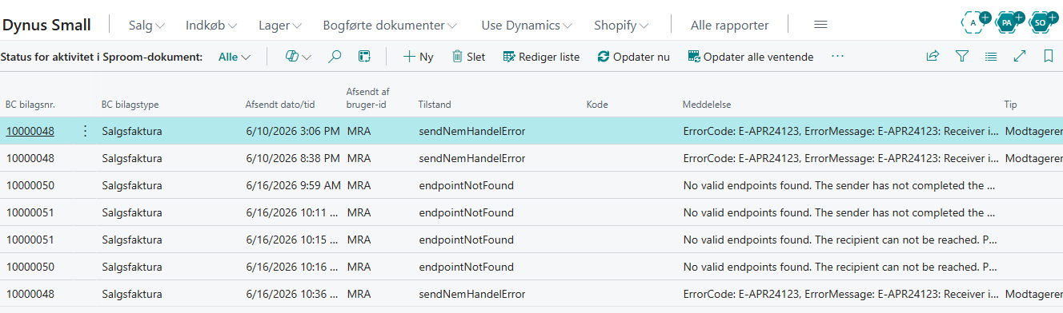The image size is (1063, 313).
Task: Open row options dots for 10000048
Action: point(86,131)
